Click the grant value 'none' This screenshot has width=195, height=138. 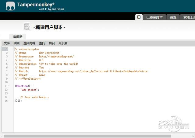pos(42,75)
